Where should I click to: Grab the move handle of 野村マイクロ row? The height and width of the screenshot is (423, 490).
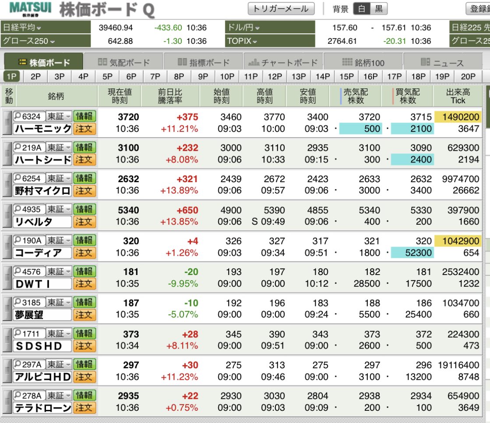7,184
